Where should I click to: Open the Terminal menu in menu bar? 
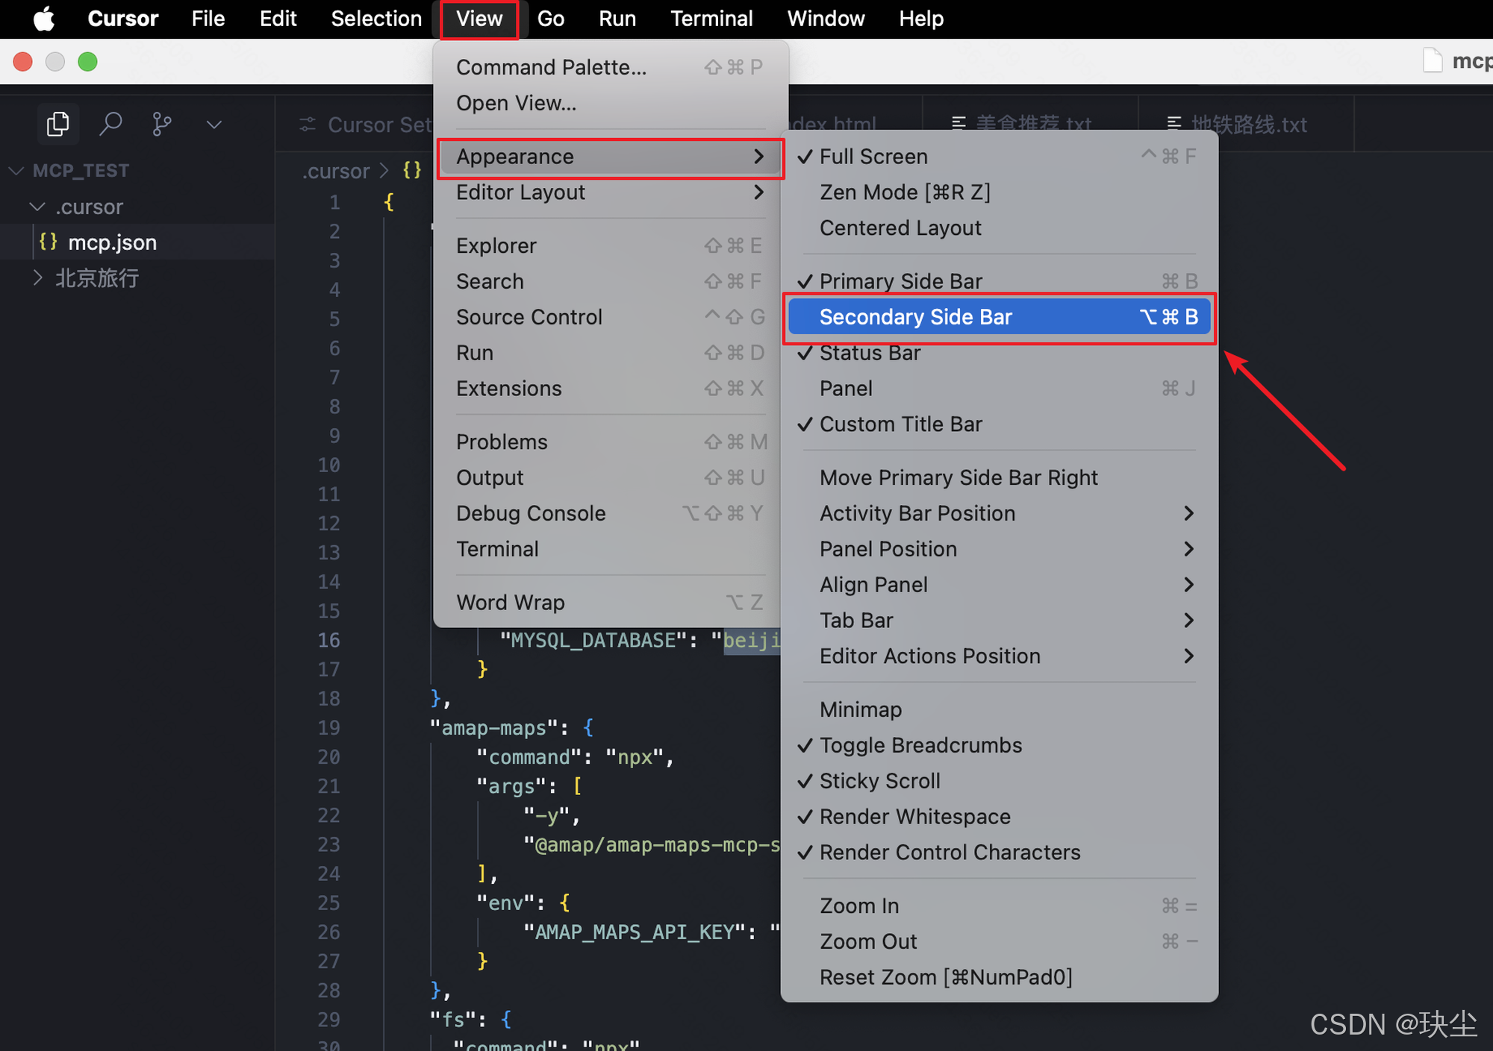pos(711,19)
